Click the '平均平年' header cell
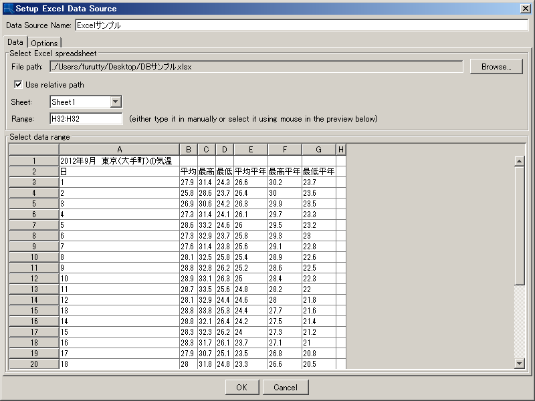535x401 pixels. 251,172
